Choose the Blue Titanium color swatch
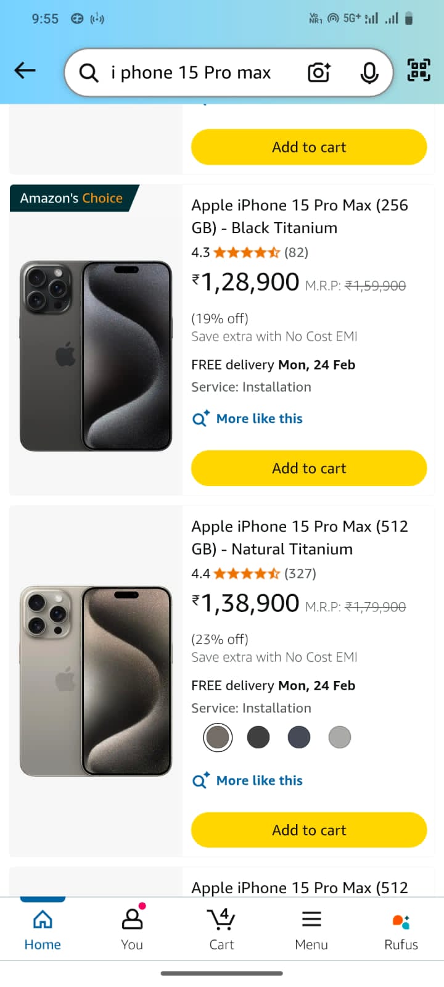The width and height of the screenshot is (444, 987). pyautogui.click(x=299, y=737)
